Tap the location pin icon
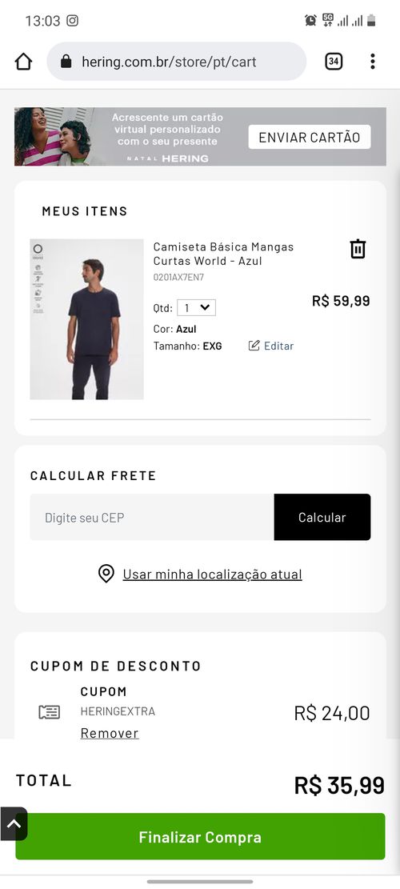 pyautogui.click(x=106, y=573)
